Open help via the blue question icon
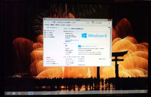 pos(109,27)
